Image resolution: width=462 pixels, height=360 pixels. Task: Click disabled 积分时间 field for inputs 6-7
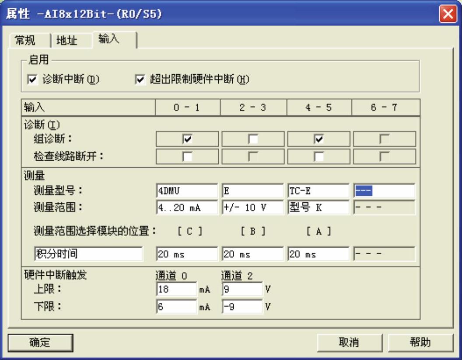tap(384, 254)
